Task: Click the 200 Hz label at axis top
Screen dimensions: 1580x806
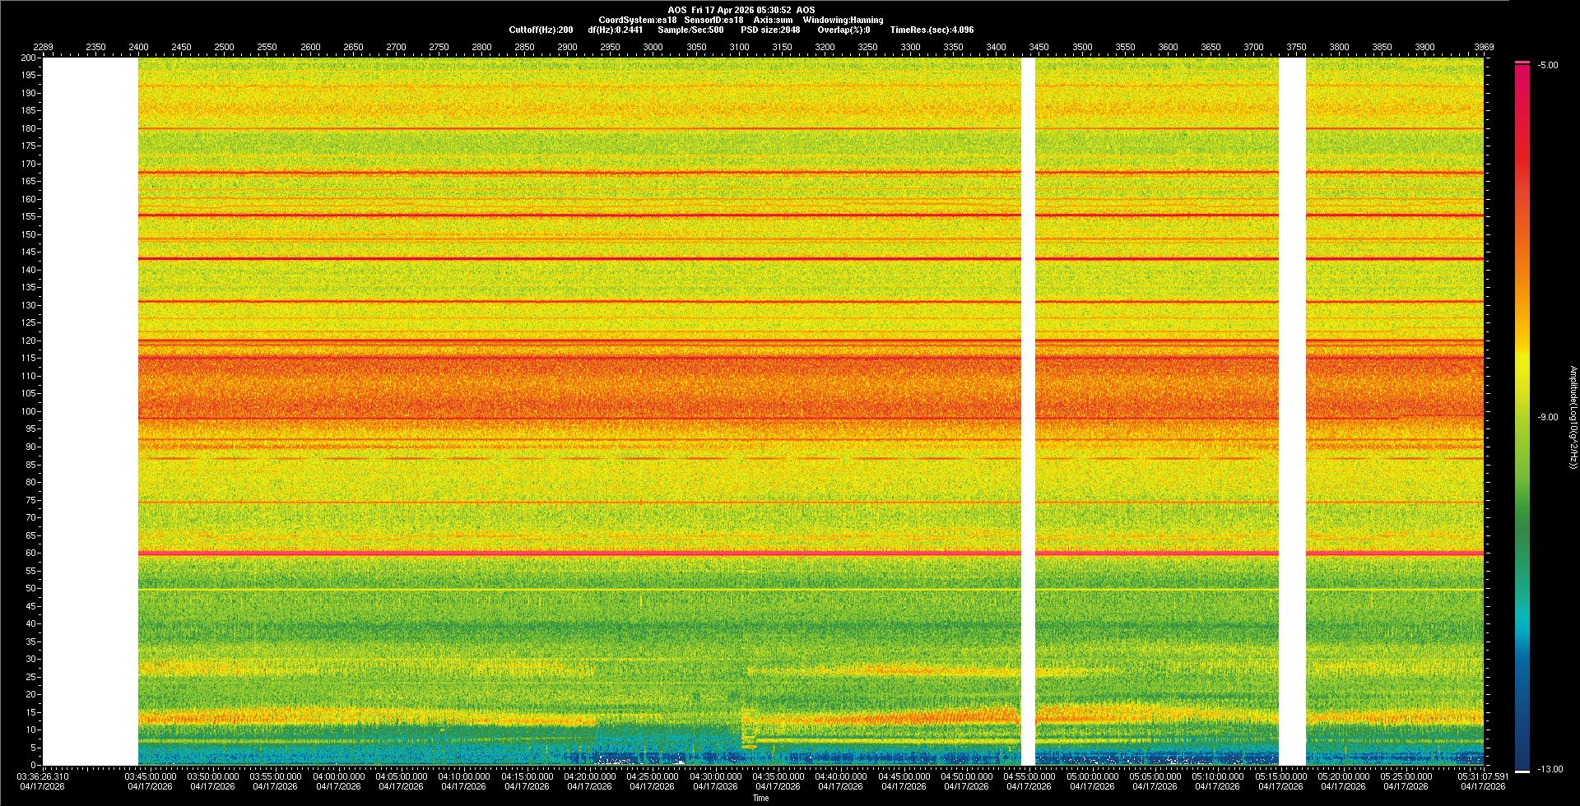Action: click(28, 58)
